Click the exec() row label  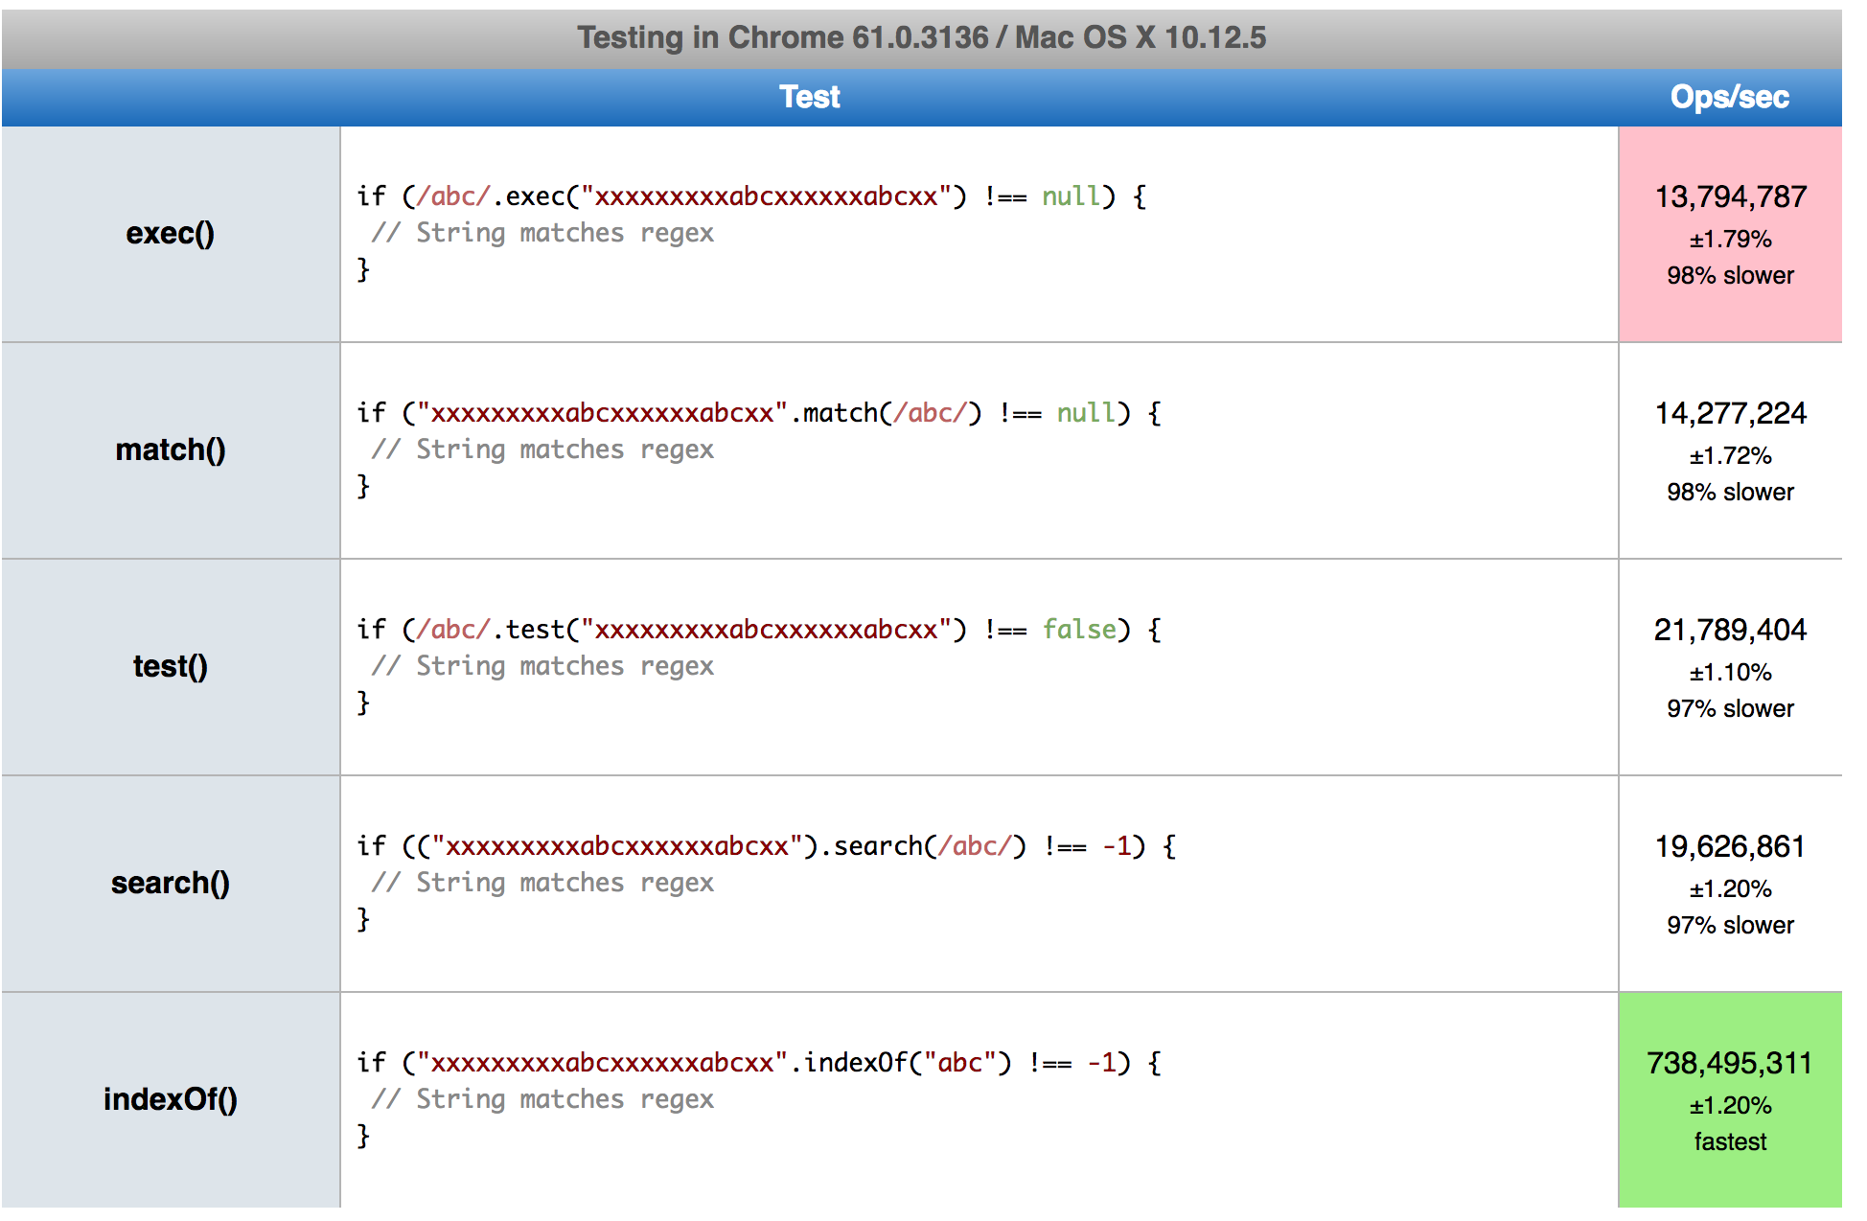click(171, 234)
